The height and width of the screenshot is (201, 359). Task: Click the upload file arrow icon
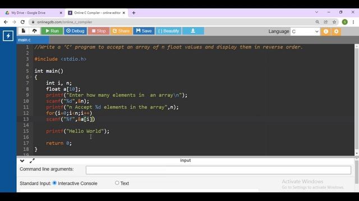pyautogui.click(x=34, y=31)
